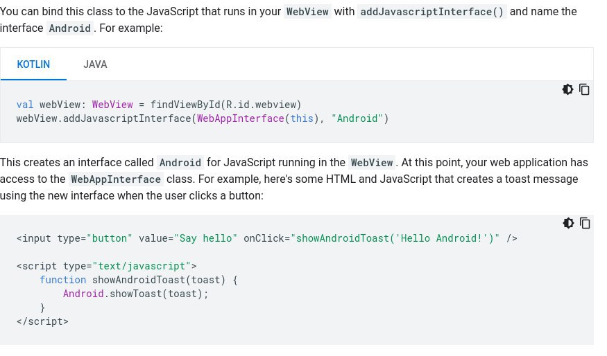Click the addJavascriptInterface() inline code
607x356 pixels.
432,12
